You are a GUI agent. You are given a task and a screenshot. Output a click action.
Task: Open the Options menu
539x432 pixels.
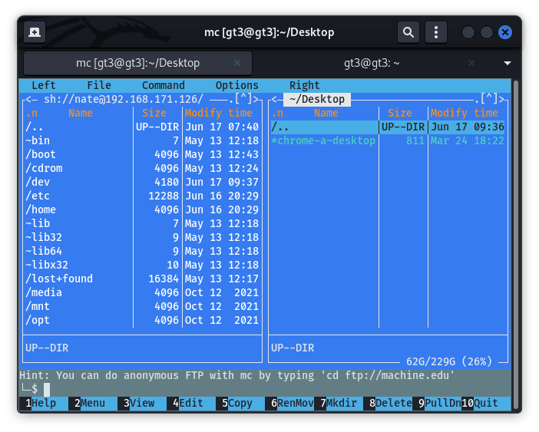[236, 85]
